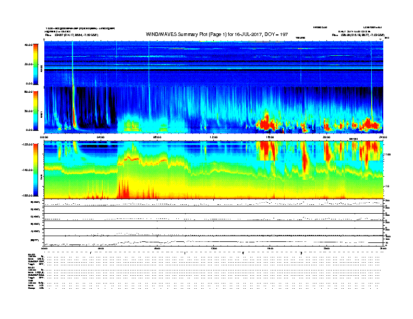
Task: Click the 40.00 label on RAD2 scale
Action: tap(28, 45)
